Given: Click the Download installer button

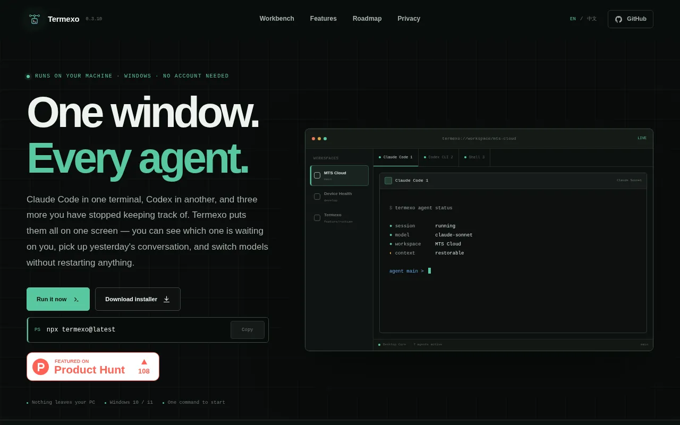Looking at the screenshot, I should point(138,299).
